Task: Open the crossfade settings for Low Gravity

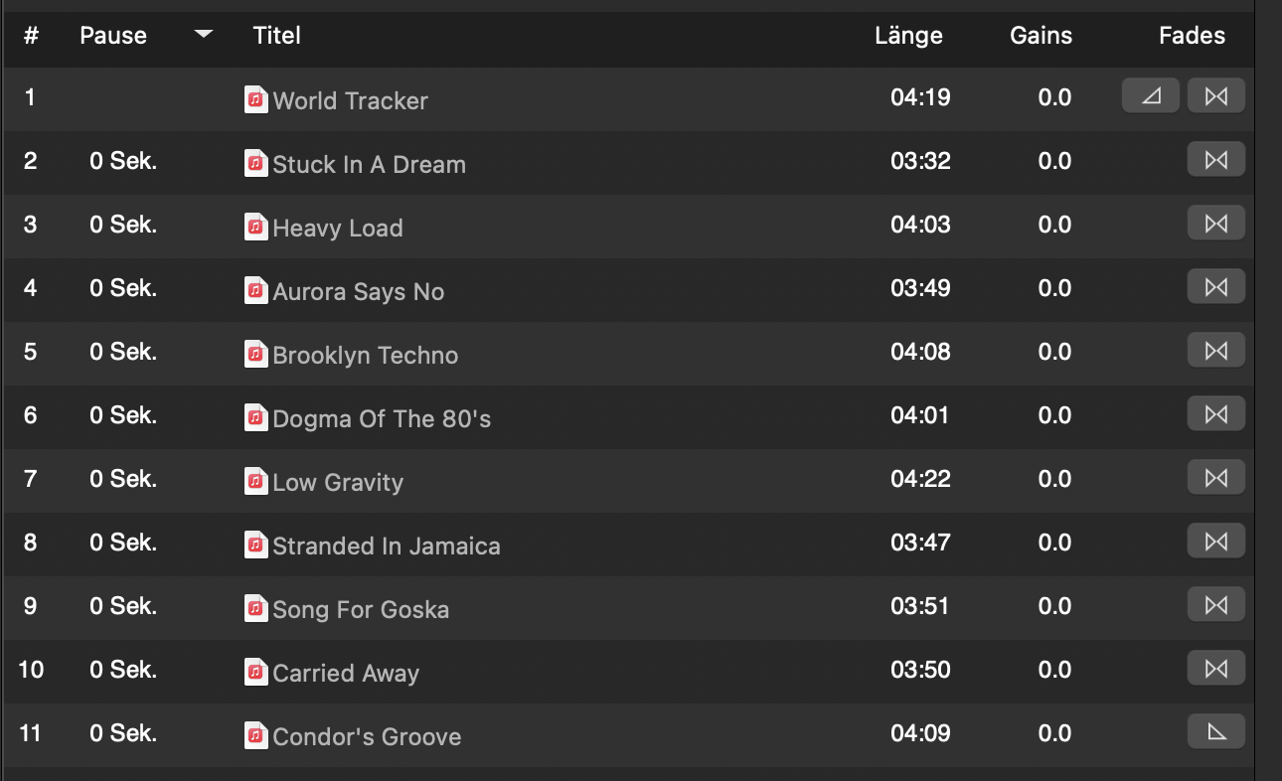Action: click(1215, 477)
